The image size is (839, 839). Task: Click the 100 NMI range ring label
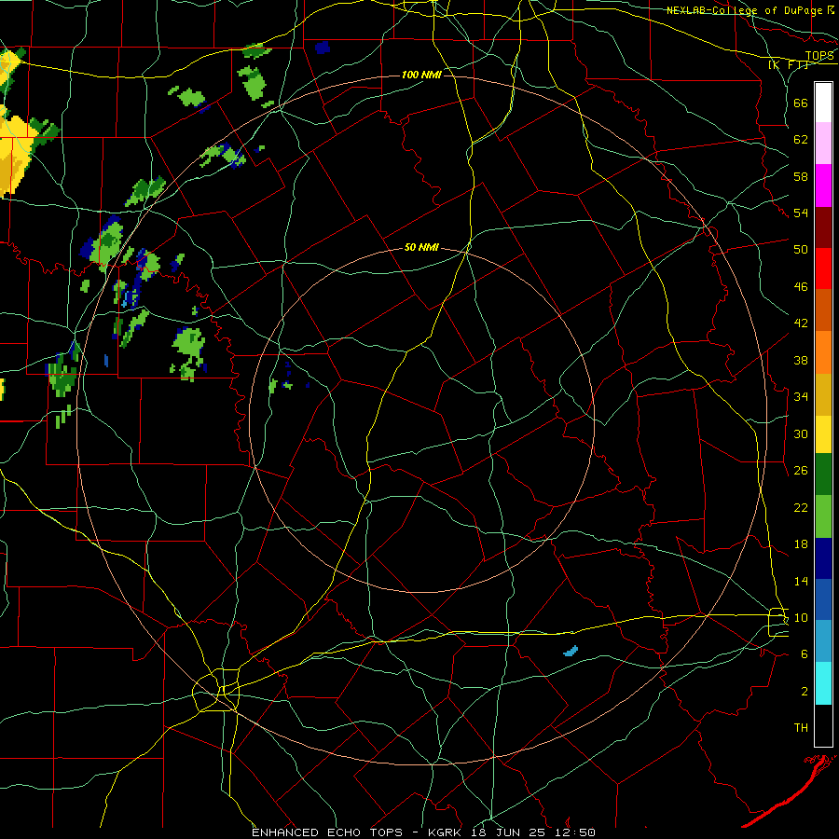(421, 75)
